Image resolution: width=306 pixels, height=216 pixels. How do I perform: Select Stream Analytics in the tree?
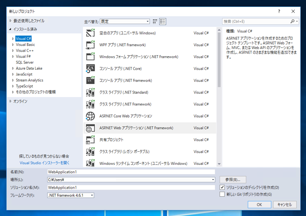tap(29, 80)
